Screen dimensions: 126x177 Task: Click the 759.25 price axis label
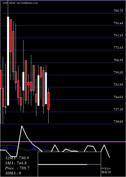[x=118, y=72]
